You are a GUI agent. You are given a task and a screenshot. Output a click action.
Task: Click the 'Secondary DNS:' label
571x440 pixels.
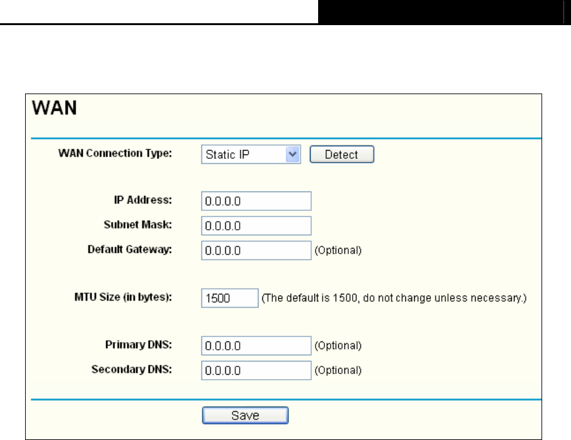coord(132,369)
